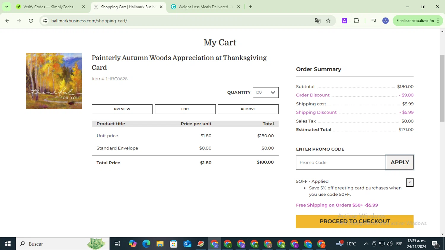Bookmark this page with the star icon

[328, 21]
